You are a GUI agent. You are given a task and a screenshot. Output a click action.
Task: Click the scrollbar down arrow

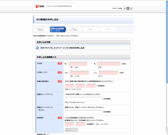pos(167,132)
